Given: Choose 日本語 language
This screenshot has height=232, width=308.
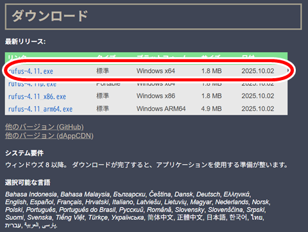Looking at the screenshot, I should (x=216, y=217).
